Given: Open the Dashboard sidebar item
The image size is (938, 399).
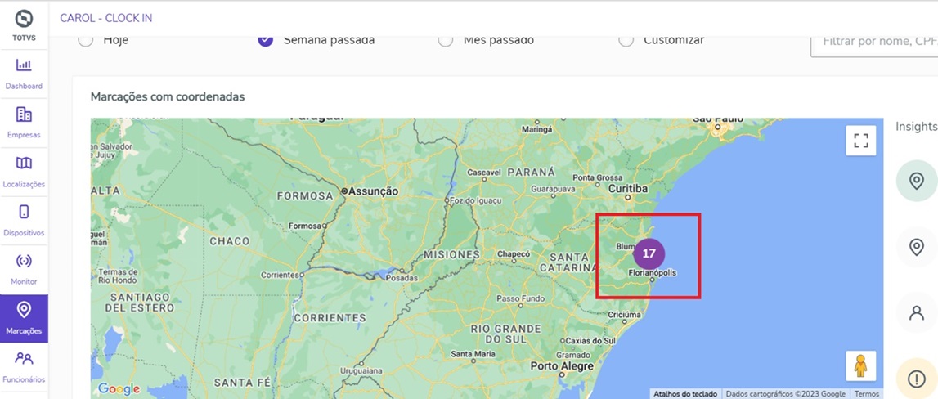Looking at the screenshot, I should pyautogui.click(x=24, y=74).
